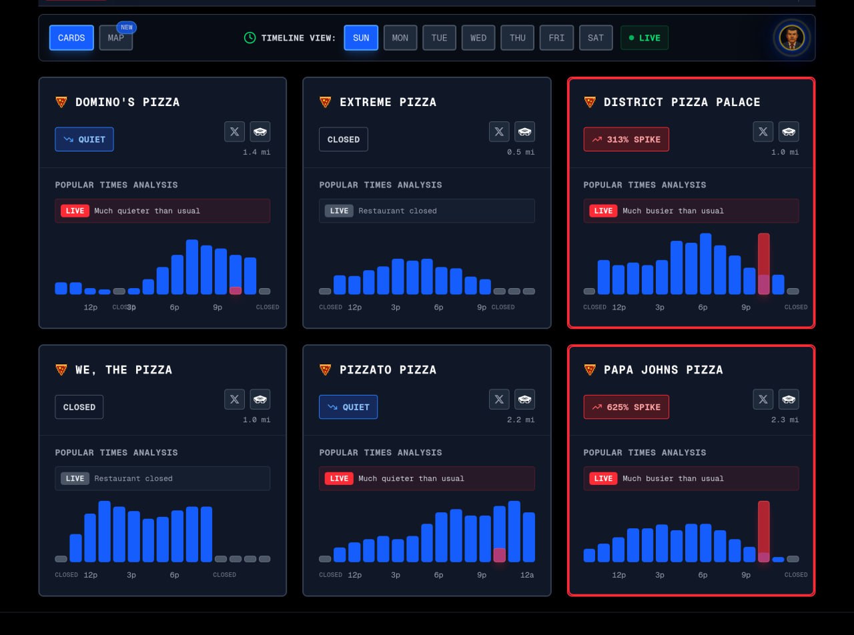Open X share on District Pizza Palace card
The width and height of the screenshot is (854, 635).
click(763, 131)
